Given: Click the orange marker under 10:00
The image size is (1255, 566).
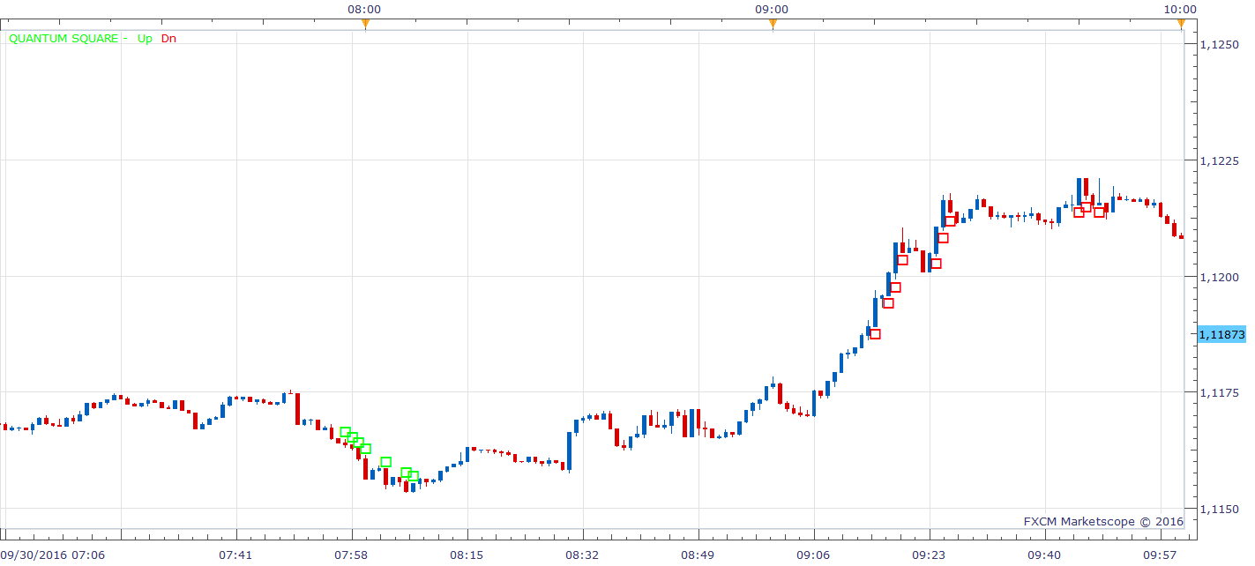Looking at the screenshot, I should [x=1181, y=24].
